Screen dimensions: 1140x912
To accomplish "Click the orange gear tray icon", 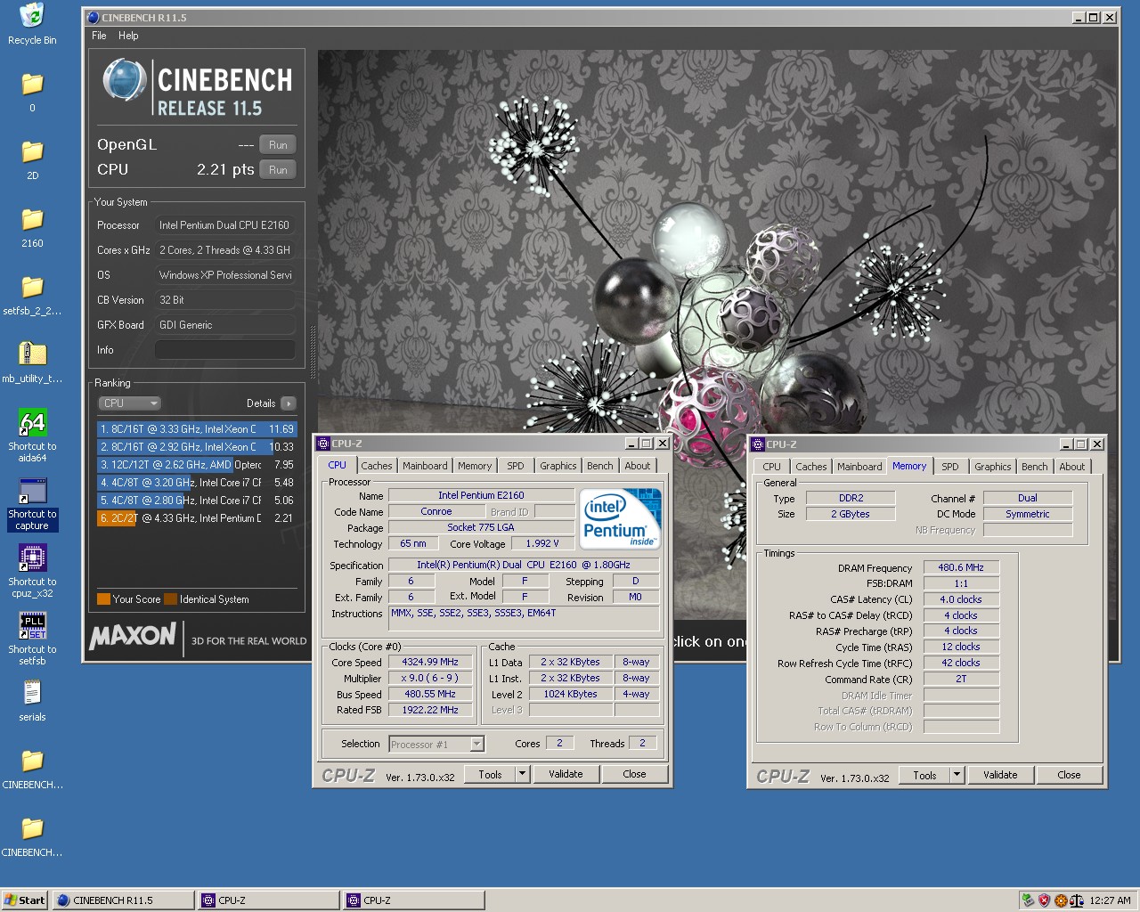I will (x=1060, y=900).
